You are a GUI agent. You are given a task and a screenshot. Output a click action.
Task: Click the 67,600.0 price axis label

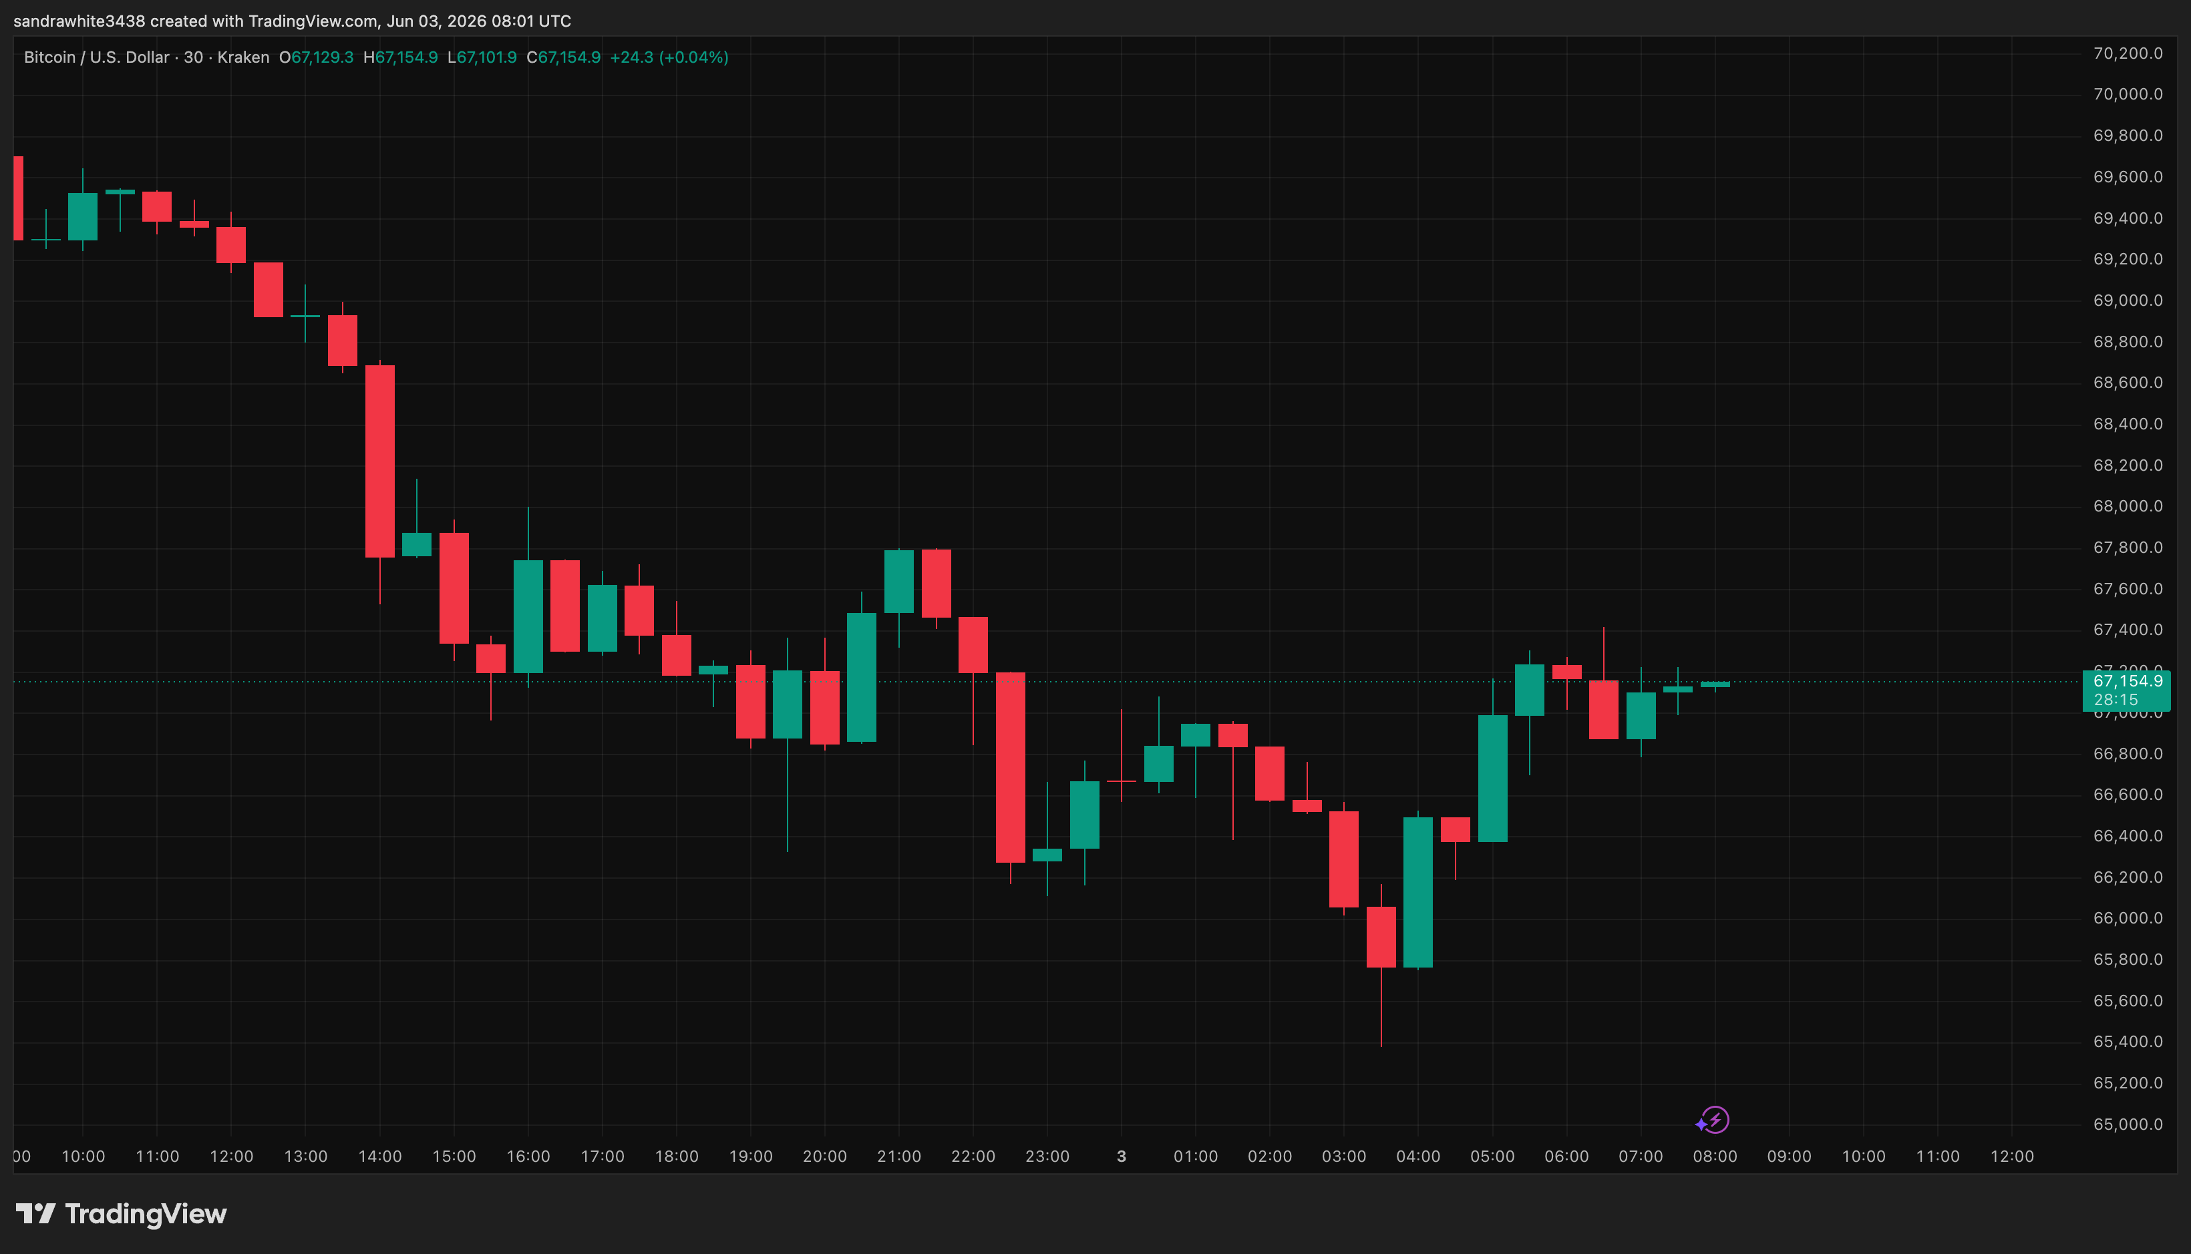point(2128,589)
